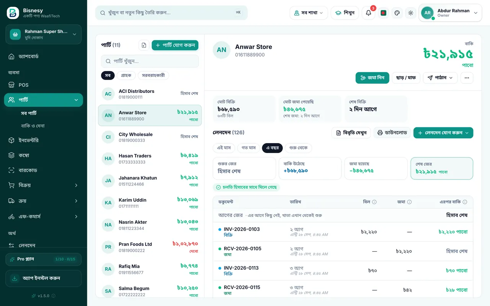
Task: Open বারকোড in the sidebar
Action: 43,170
